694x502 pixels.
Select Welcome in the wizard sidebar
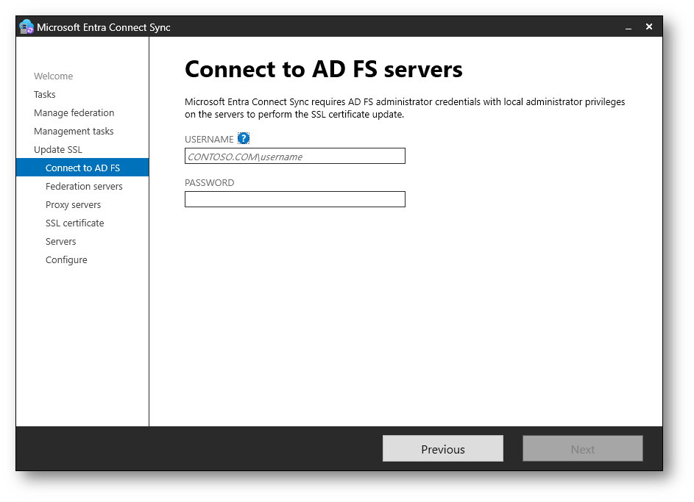(x=53, y=76)
